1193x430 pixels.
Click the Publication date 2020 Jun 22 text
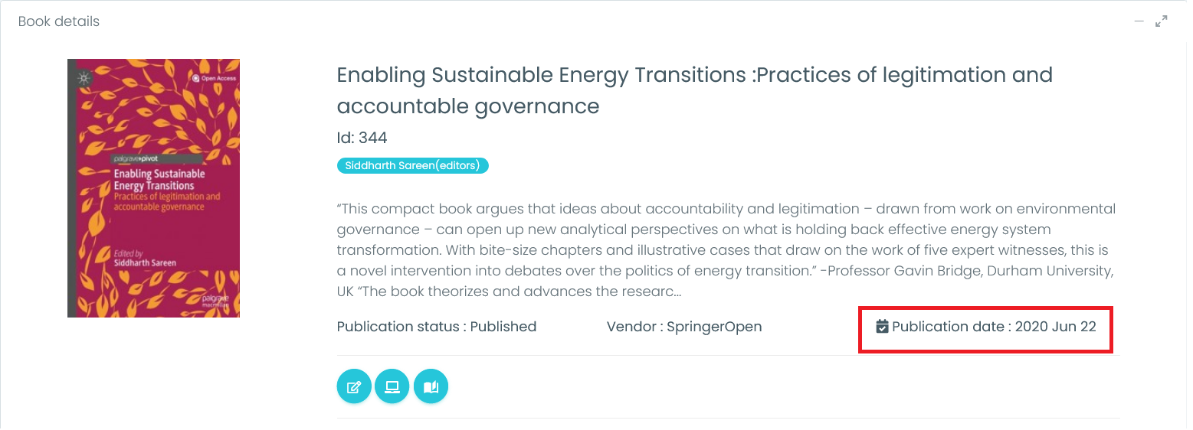[x=994, y=327]
